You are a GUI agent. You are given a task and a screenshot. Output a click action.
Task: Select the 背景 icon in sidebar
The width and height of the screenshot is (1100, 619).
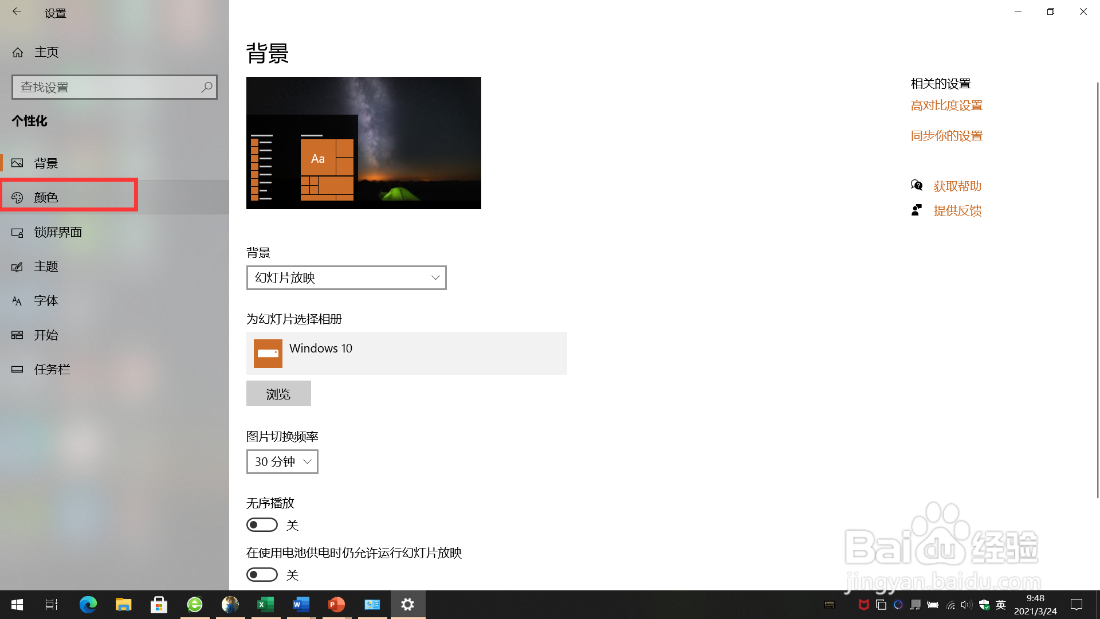point(17,163)
